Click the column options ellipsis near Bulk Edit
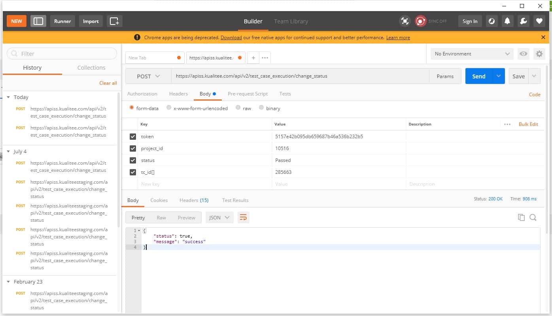The image size is (552, 316). (507, 124)
